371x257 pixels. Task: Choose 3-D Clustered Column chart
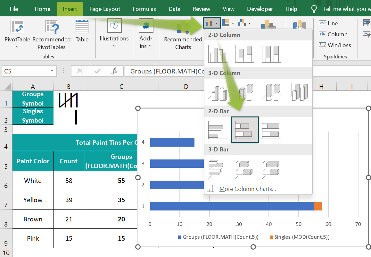(218, 92)
